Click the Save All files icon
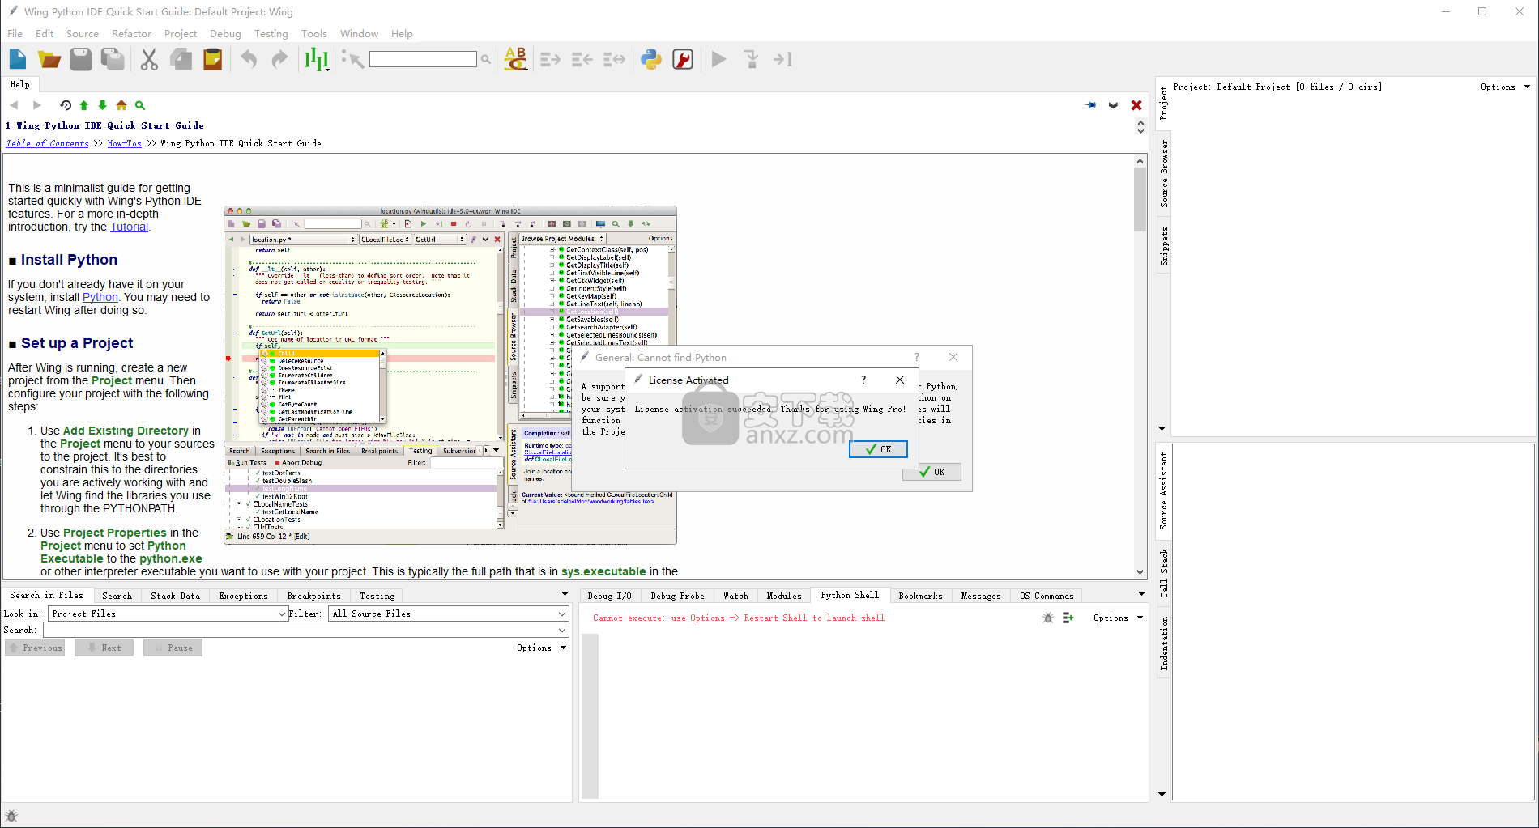This screenshot has width=1539, height=828. tap(113, 59)
